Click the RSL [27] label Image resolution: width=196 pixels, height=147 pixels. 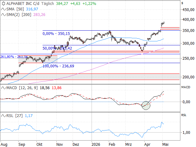(x=14, y=116)
